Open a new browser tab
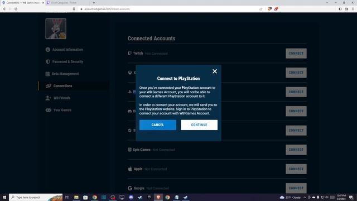Viewport: 357px width, 201px height. click(94, 3)
